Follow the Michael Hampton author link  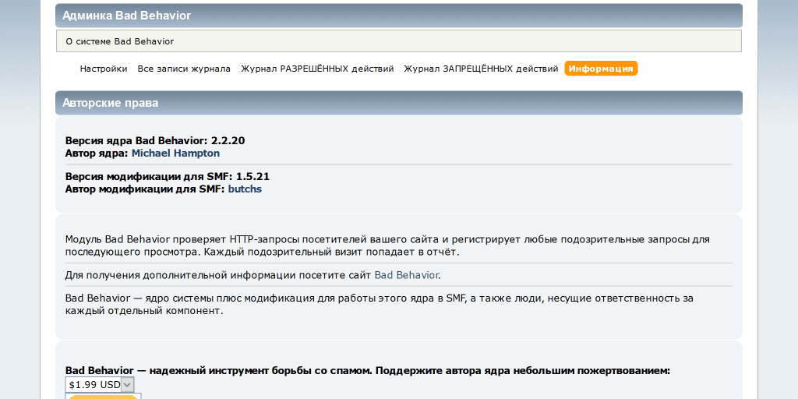click(x=175, y=154)
